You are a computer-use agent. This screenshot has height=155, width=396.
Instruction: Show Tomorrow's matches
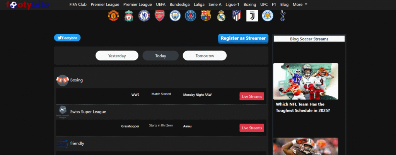(205, 56)
